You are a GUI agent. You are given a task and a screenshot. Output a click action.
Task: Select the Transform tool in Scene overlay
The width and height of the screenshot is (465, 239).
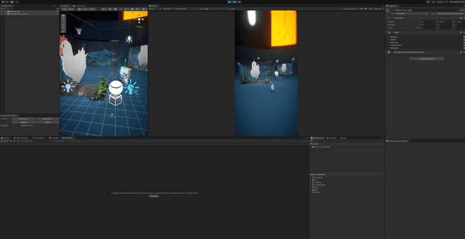[64, 31]
